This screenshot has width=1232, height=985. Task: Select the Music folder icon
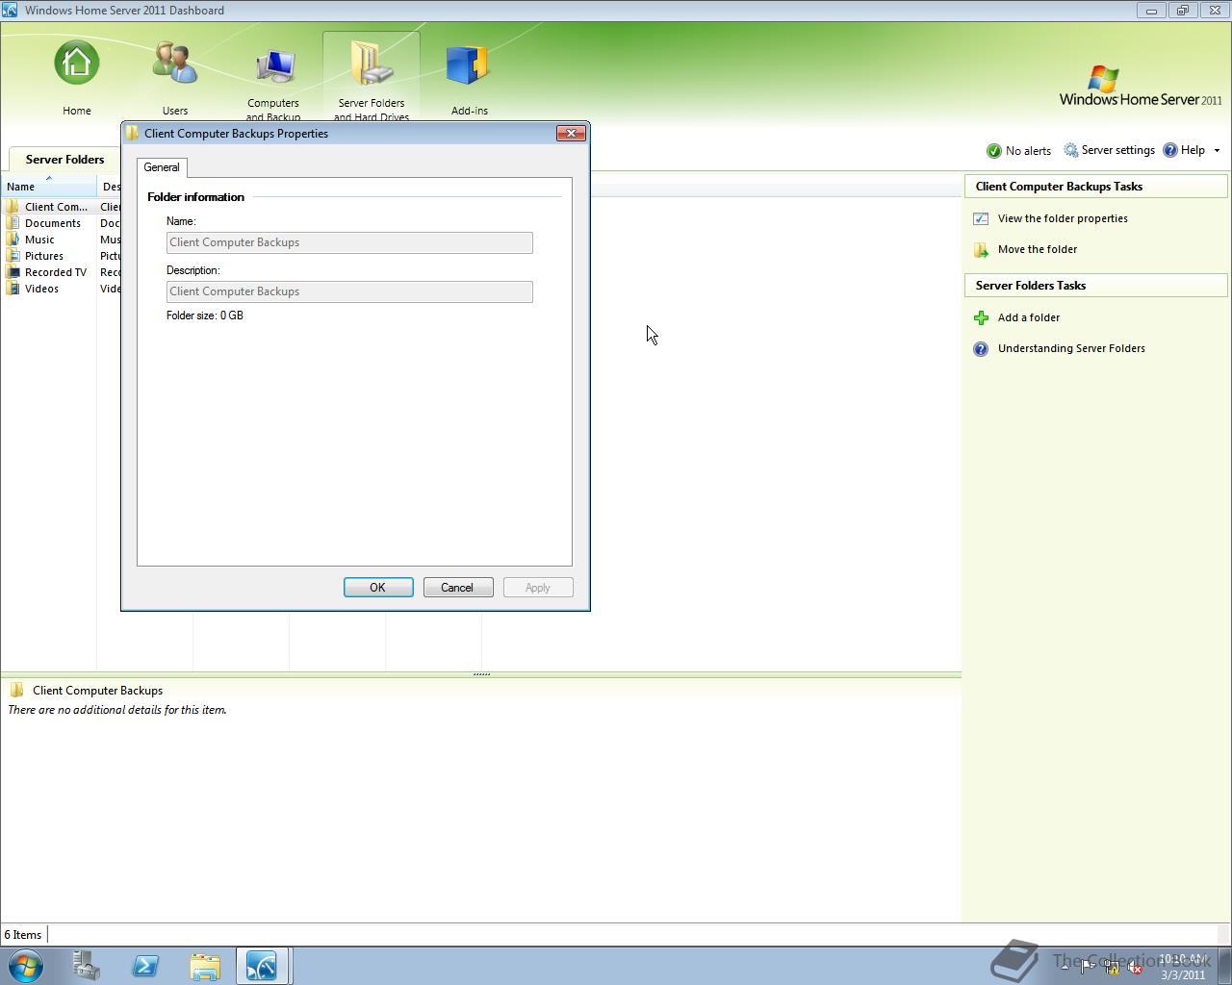pyautogui.click(x=13, y=240)
